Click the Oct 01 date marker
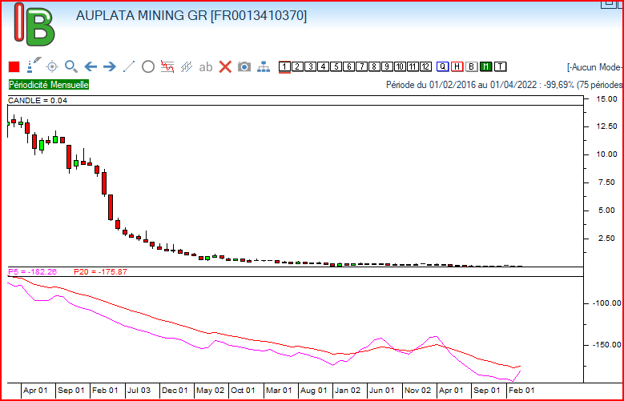Image resolution: width=624 pixels, height=401 pixels. click(x=243, y=391)
